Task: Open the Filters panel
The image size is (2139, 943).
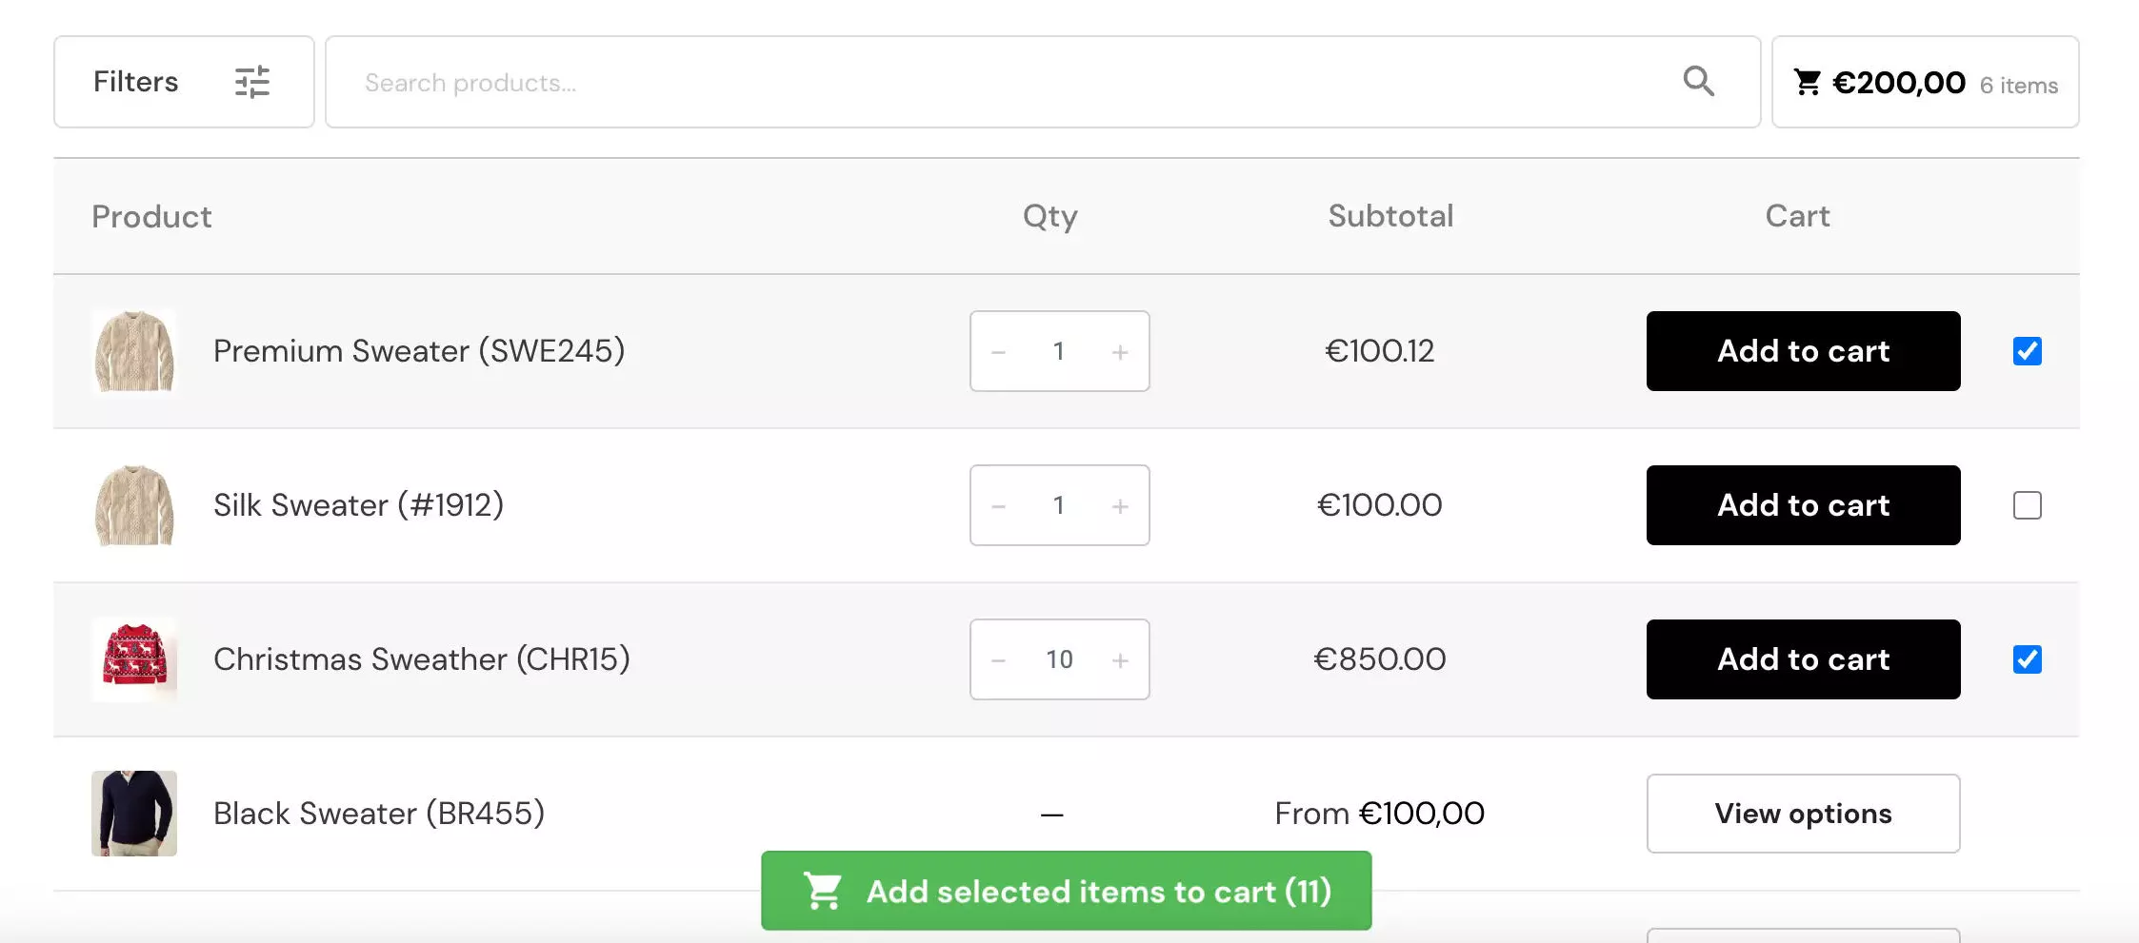Action: [136, 82]
